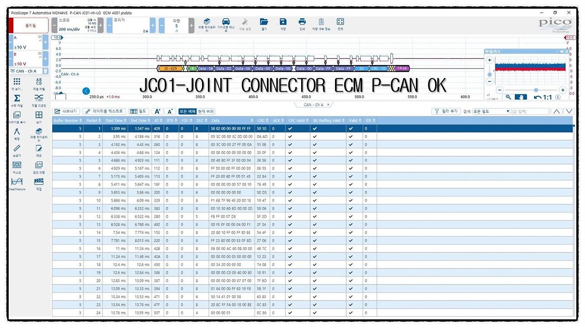
Task: Click the Export button
Action: click(x=67, y=111)
